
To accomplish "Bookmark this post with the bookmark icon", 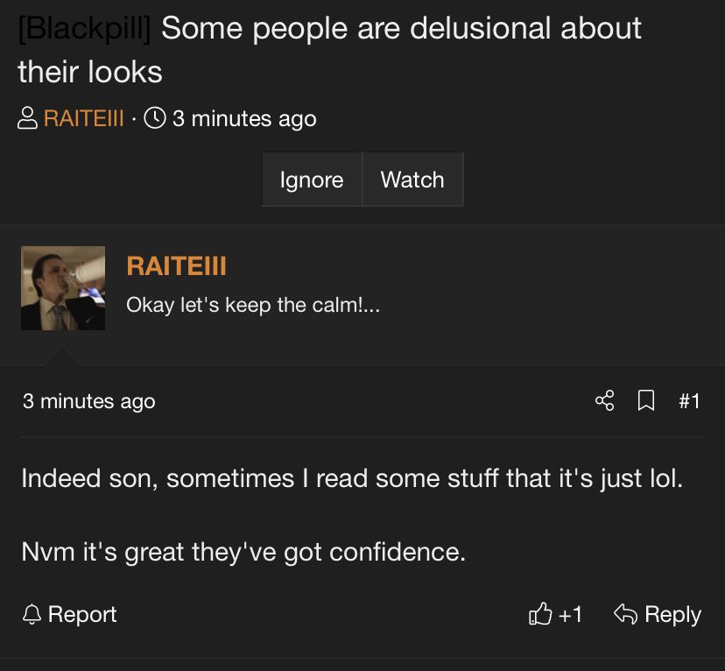I will tap(646, 401).
